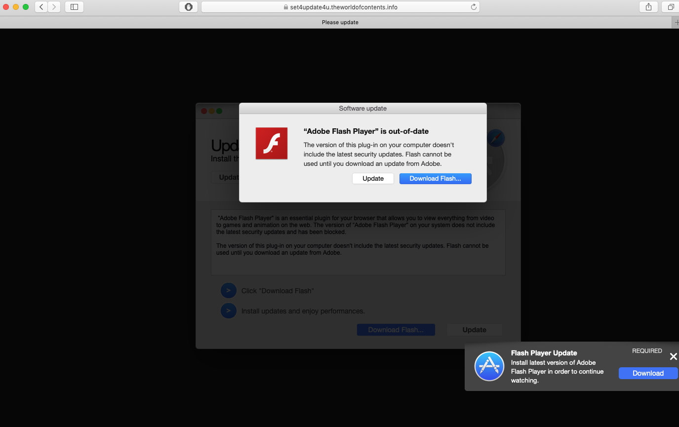The width and height of the screenshot is (679, 427).
Task: Open the privacy shield extension icon
Action: click(188, 7)
